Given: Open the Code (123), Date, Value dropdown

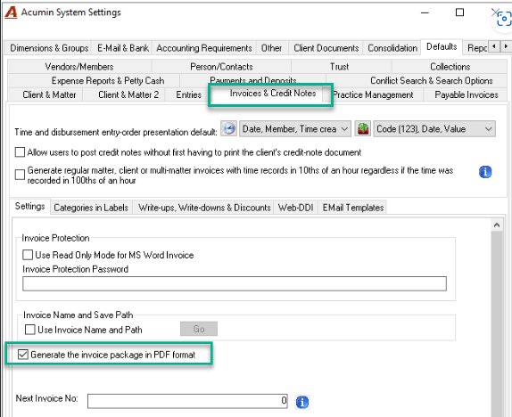Looking at the screenshot, I should [x=434, y=129].
